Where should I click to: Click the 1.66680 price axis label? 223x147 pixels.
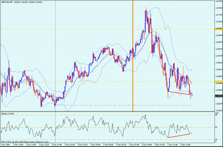219,63
